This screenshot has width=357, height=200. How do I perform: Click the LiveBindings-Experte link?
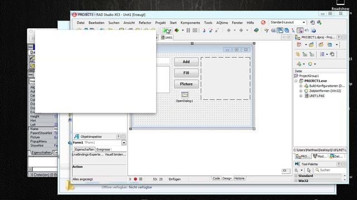[x=88, y=154]
